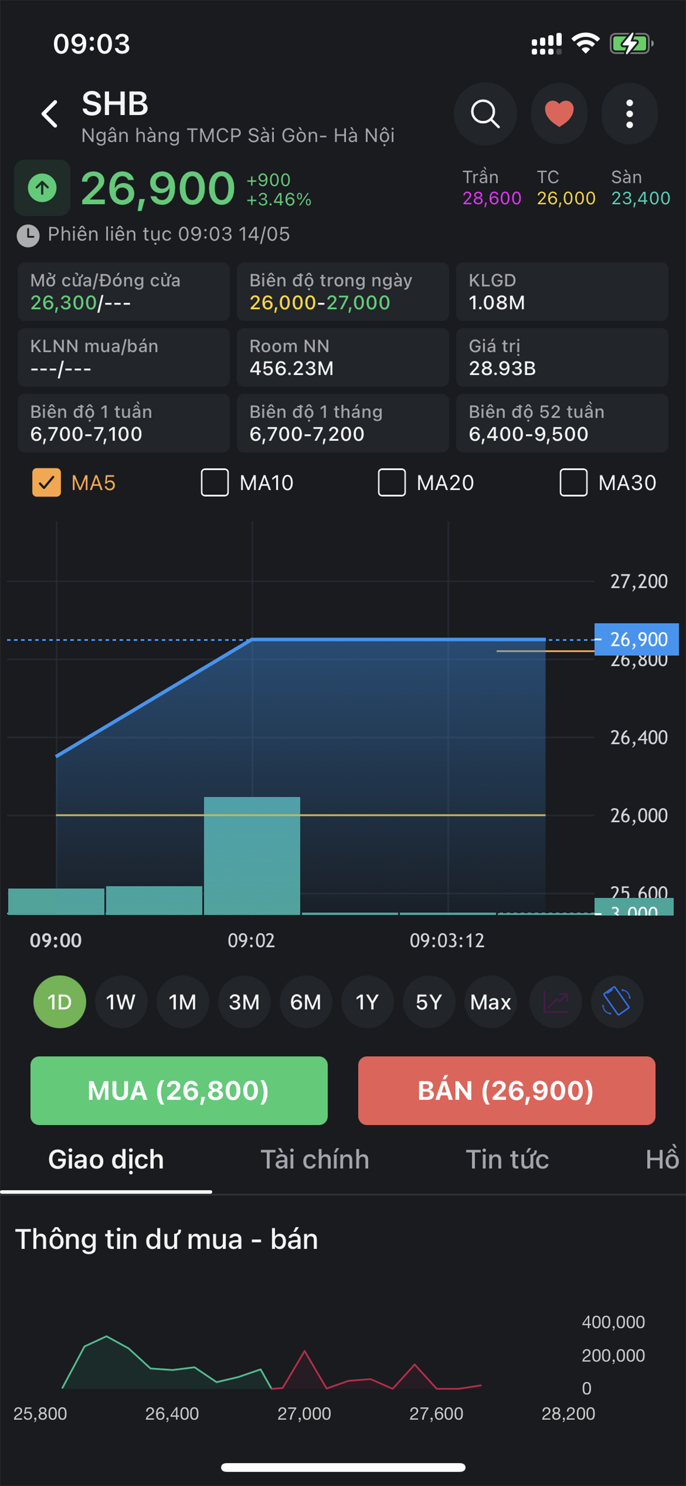This screenshot has width=686, height=1486.
Task: Open the search magnifier icon
Action: point(485,114)
